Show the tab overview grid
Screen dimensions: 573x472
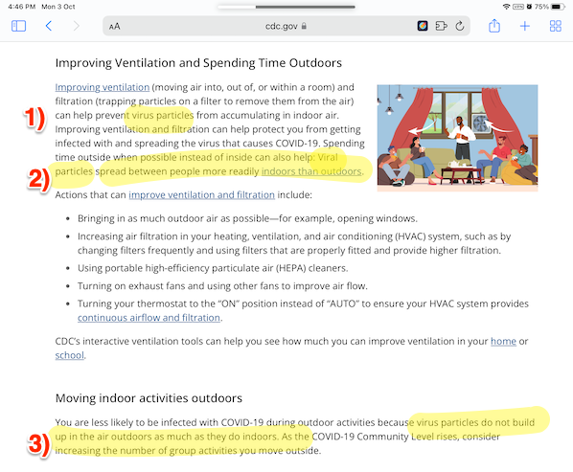tap(556, 26)
